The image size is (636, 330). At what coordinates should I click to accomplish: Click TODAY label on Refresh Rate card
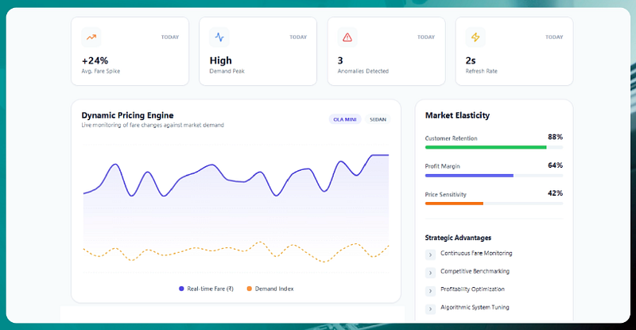(x=554, y=37)
